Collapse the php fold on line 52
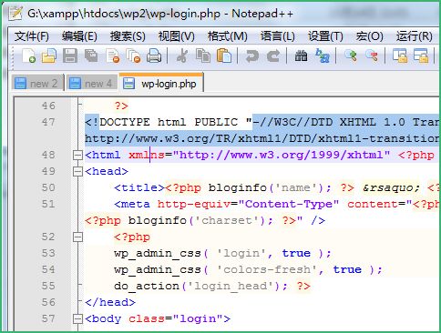 click(77, 237)
